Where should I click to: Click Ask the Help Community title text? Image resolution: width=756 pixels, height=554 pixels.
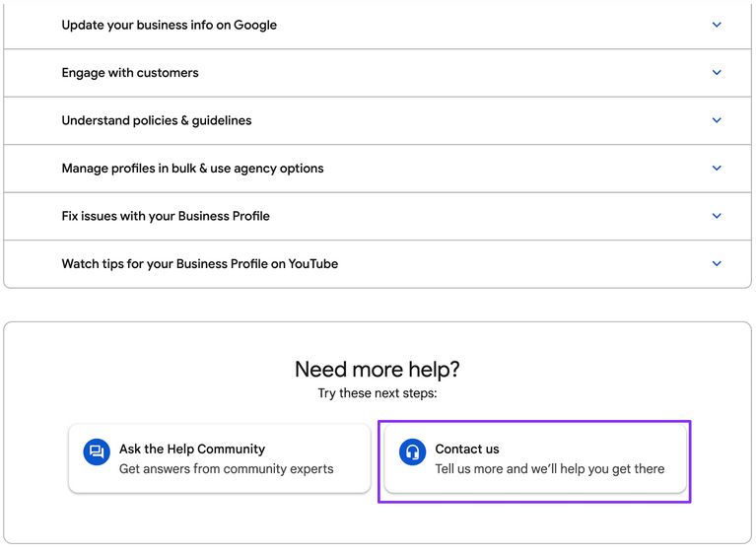point(192,449)
